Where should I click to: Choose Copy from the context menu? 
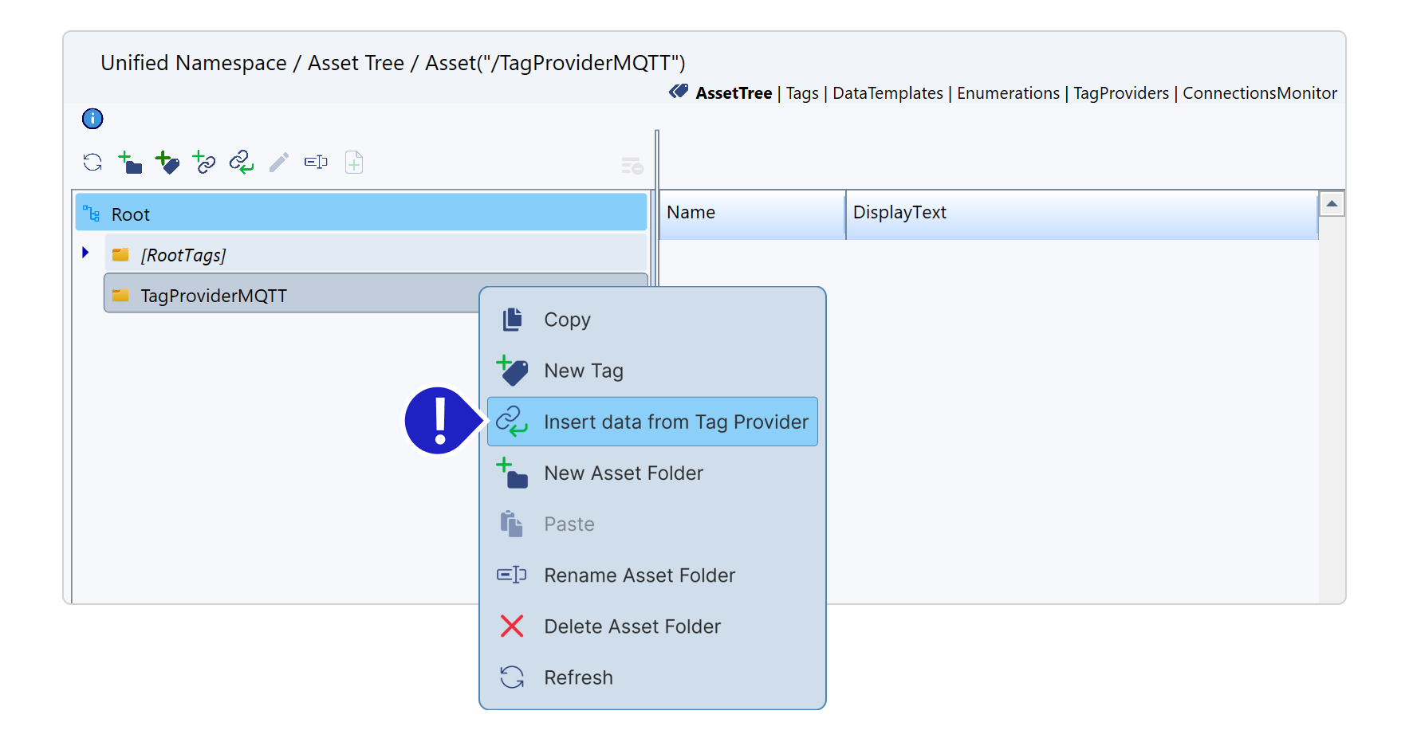(567, 320)
